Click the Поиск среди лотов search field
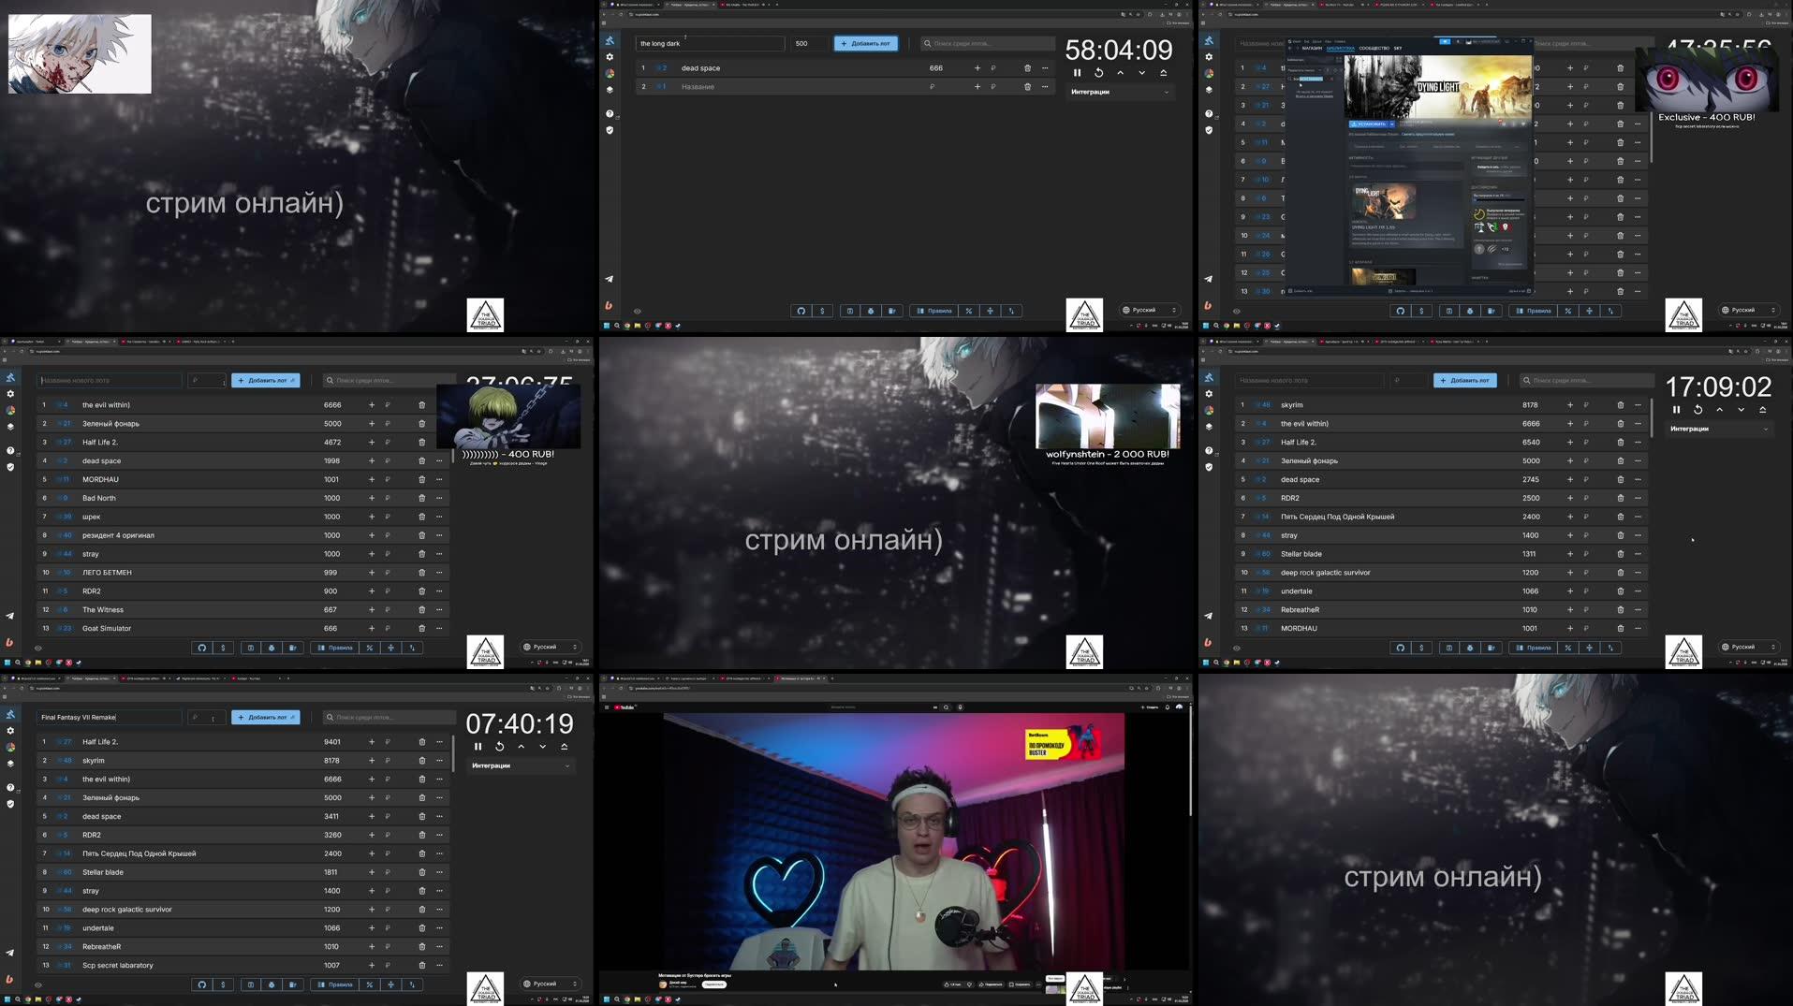The width and height of the screenshot is (1793, 1006). tap(988, 43)
